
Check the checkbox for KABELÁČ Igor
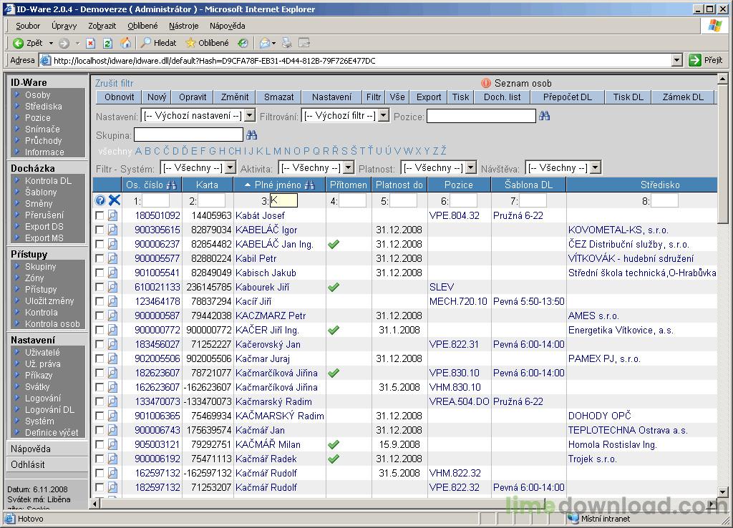click(99, 230)
